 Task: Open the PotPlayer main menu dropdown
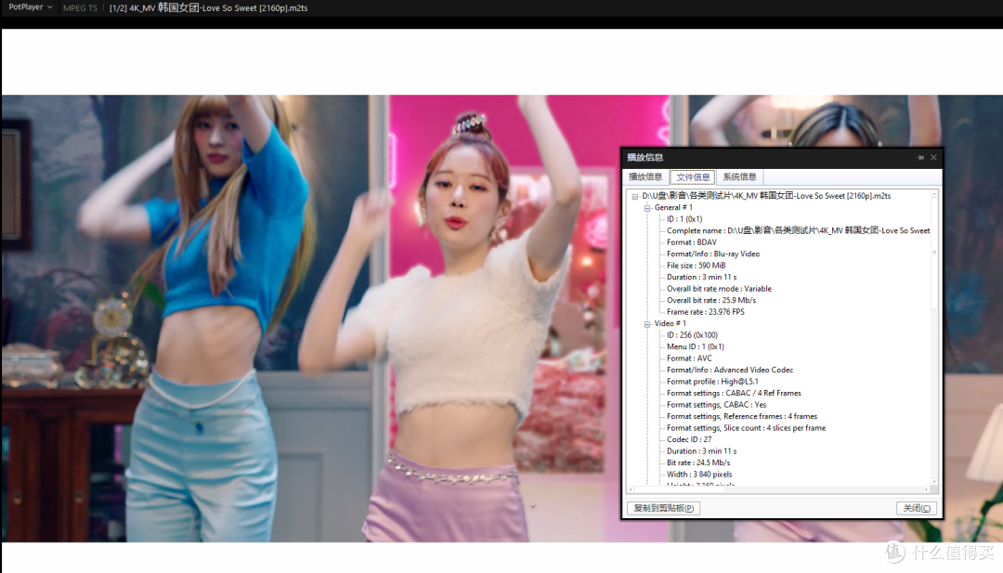pyautogui.click(x=30, y=7)
